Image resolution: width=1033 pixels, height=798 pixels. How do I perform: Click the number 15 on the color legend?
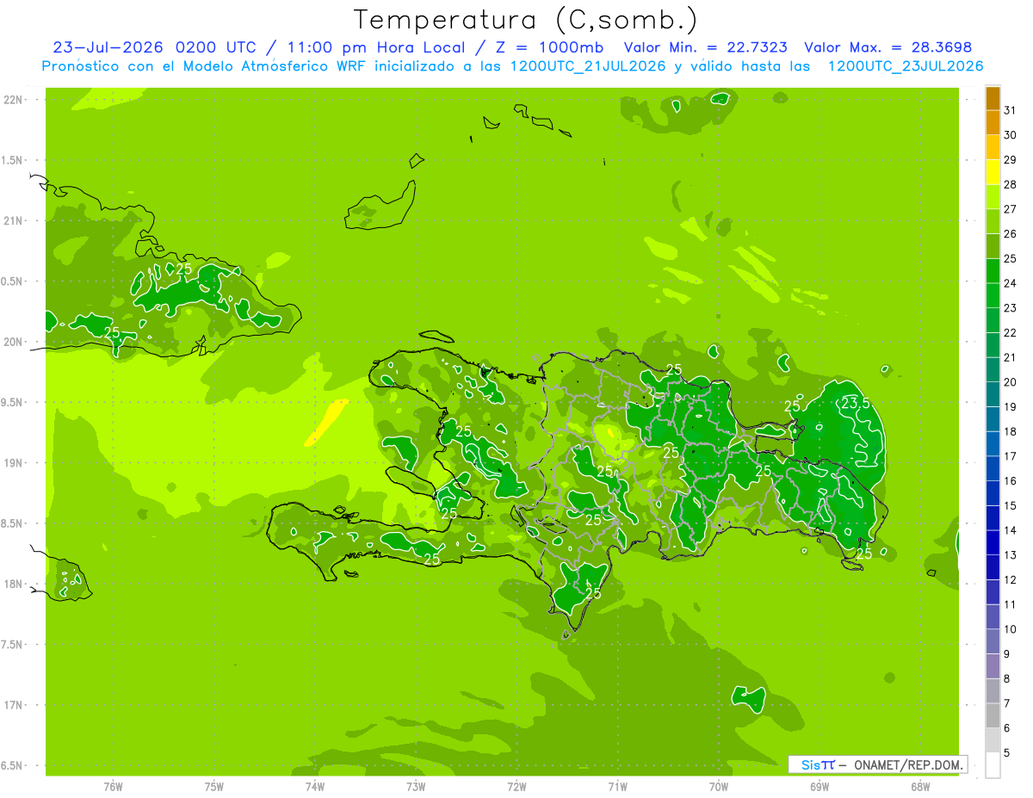1010,505
